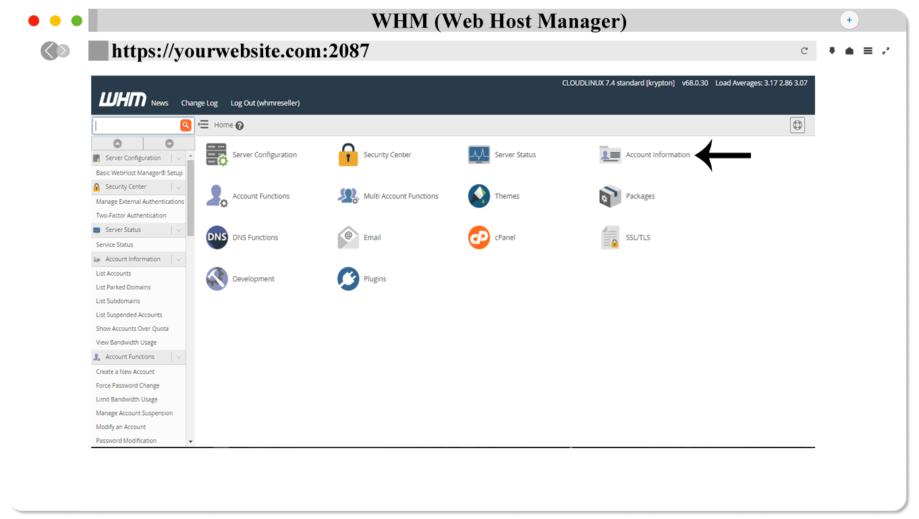
Task: Open a new tab with plus button
Action: tap(850, 20)
